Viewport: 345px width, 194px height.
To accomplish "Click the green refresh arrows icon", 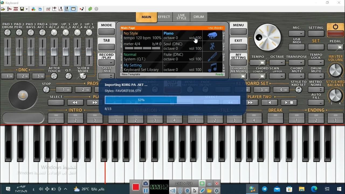I will [x=90, y=9].
